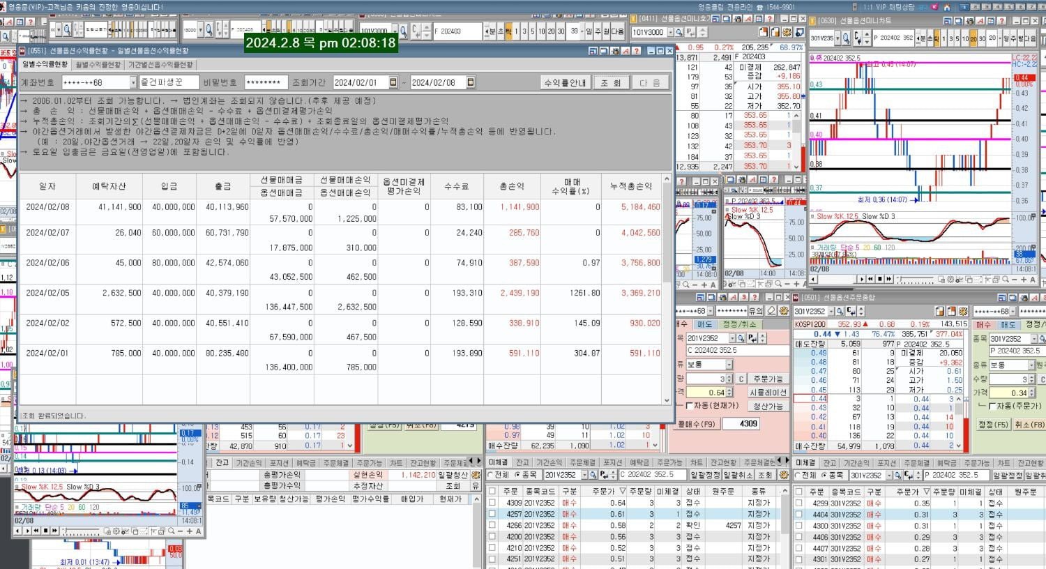
Task: Click the zoom-in plus icon on the bottom-left mini chart toolbar
Action: (x=189, y=531)
